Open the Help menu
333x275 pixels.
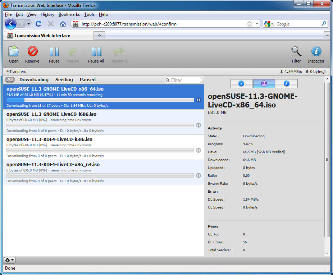pos(103,14)
